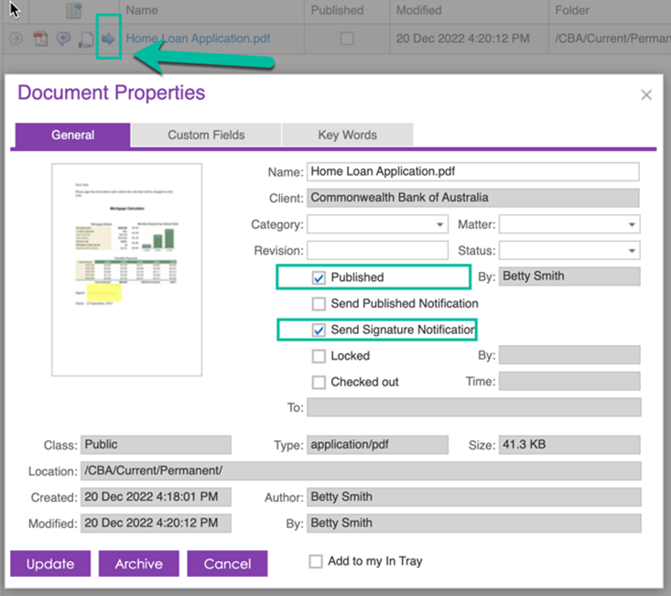Open the Key Words tab

coord(347,135)
